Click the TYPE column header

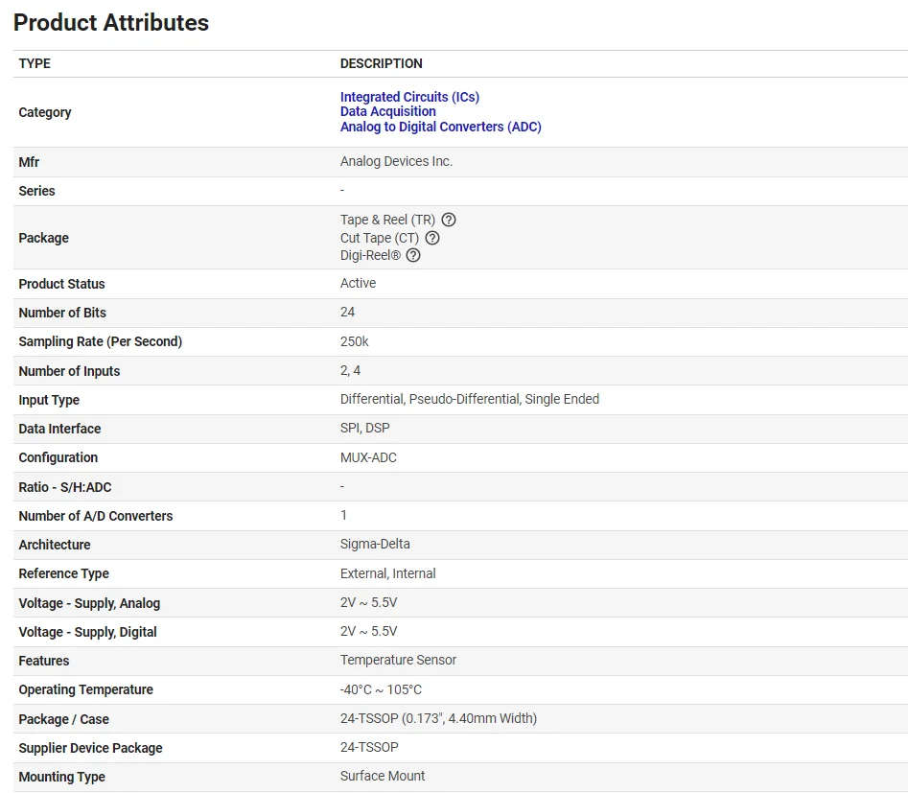[35, 63]
